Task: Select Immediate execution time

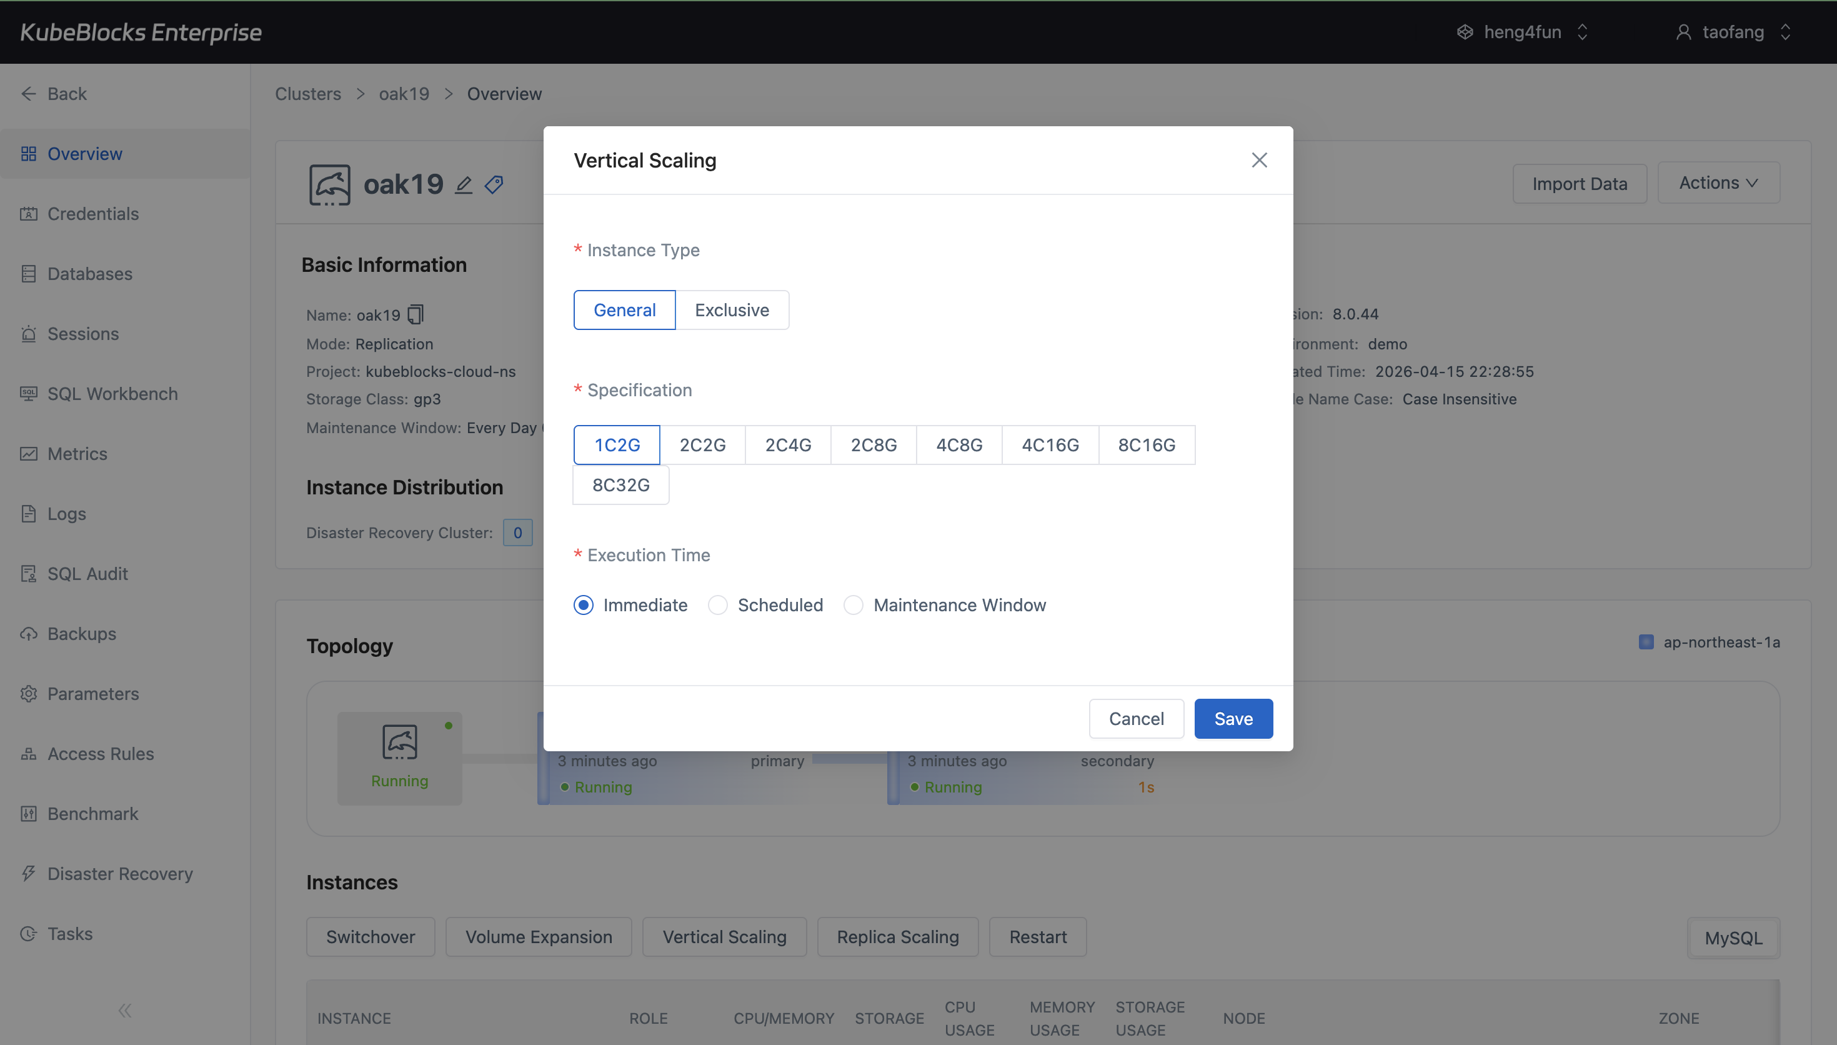Action: 583,605
